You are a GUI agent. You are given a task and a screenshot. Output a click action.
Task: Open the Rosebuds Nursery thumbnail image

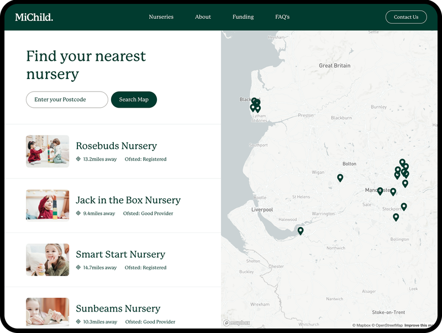[48, 151]
